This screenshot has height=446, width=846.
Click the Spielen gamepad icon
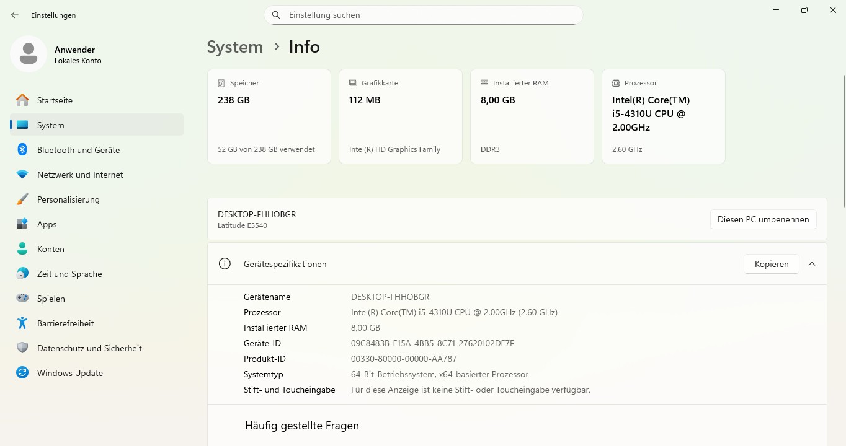point(22,299)
